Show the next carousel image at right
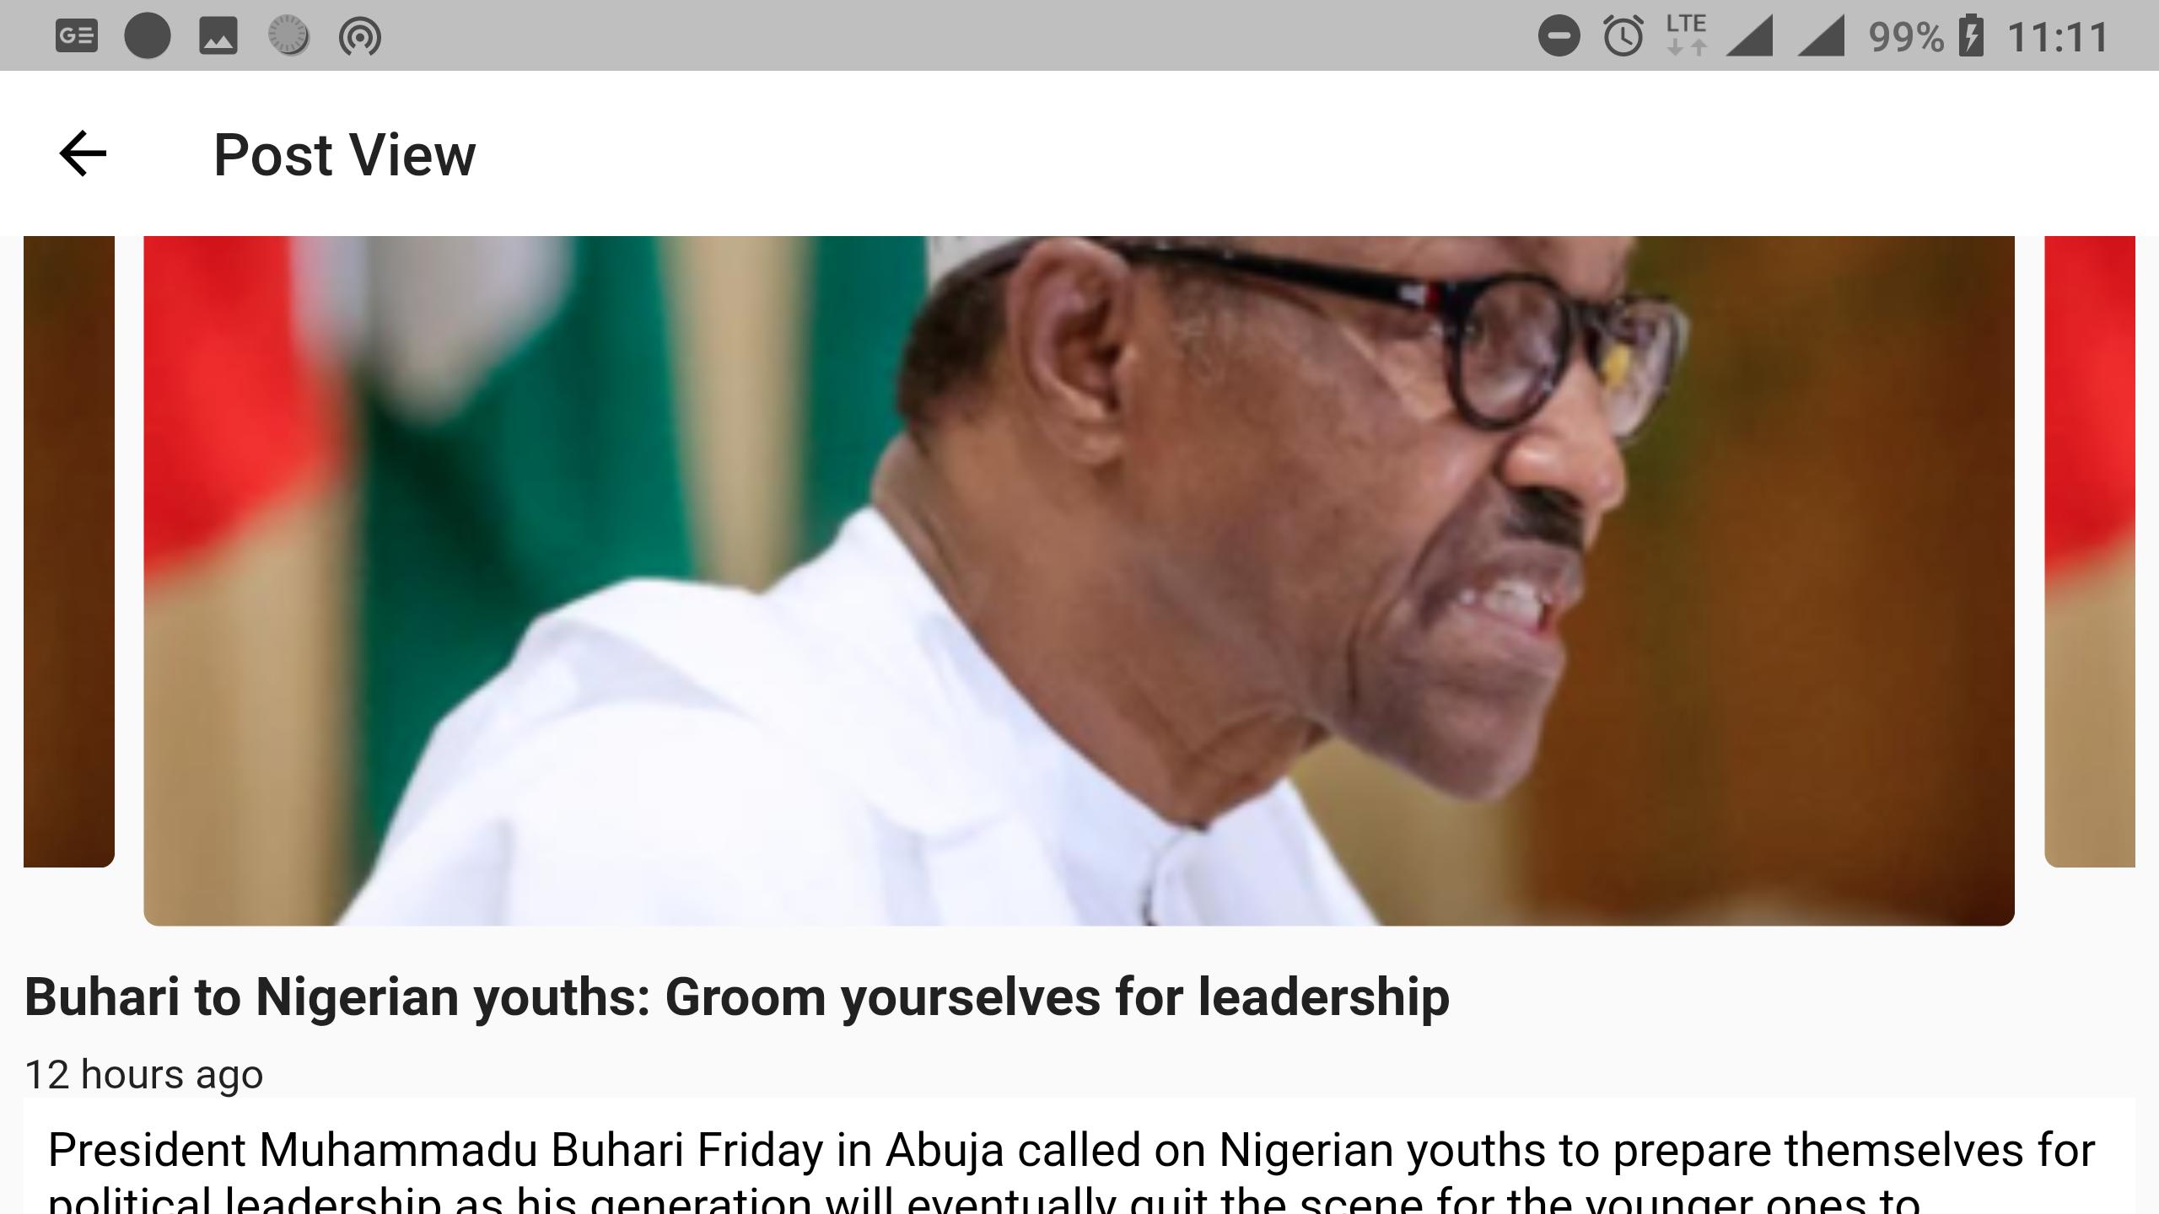This screenshot has width=2159, height=1214. click(2090, 551)
